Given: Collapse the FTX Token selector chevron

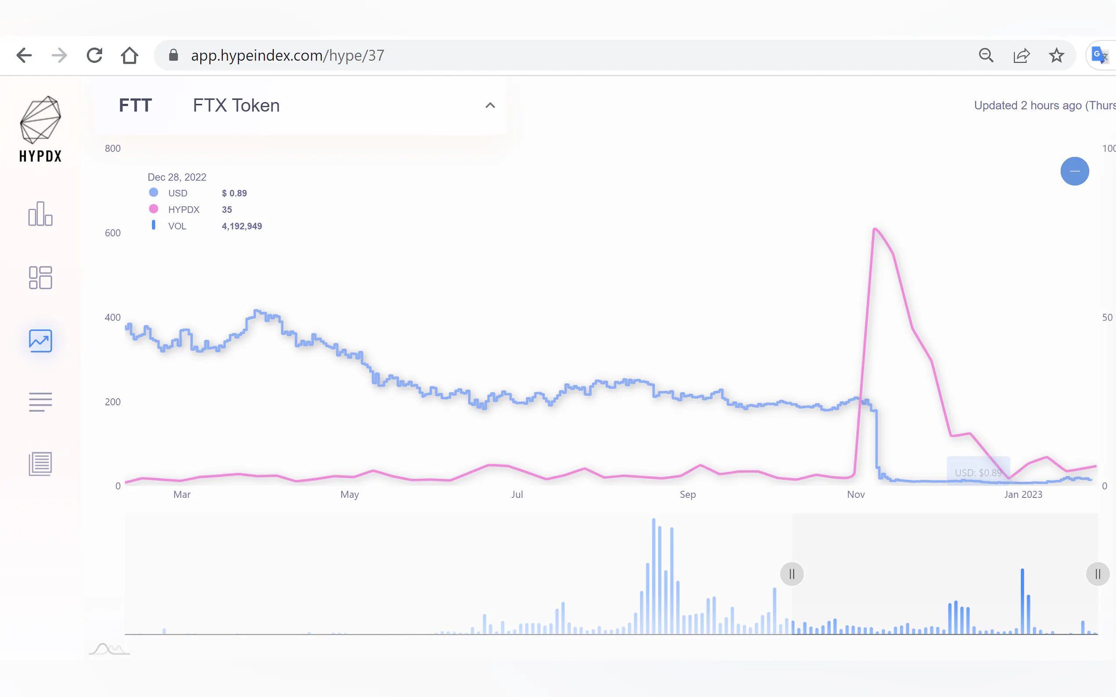Looking at the screenshot, I should [490, 106].
